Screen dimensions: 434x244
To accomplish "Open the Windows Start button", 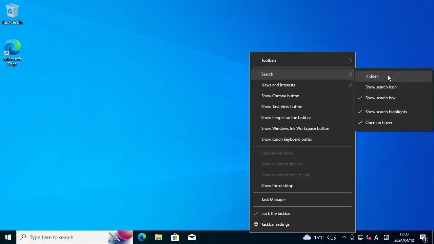I will tap(8, 237).
